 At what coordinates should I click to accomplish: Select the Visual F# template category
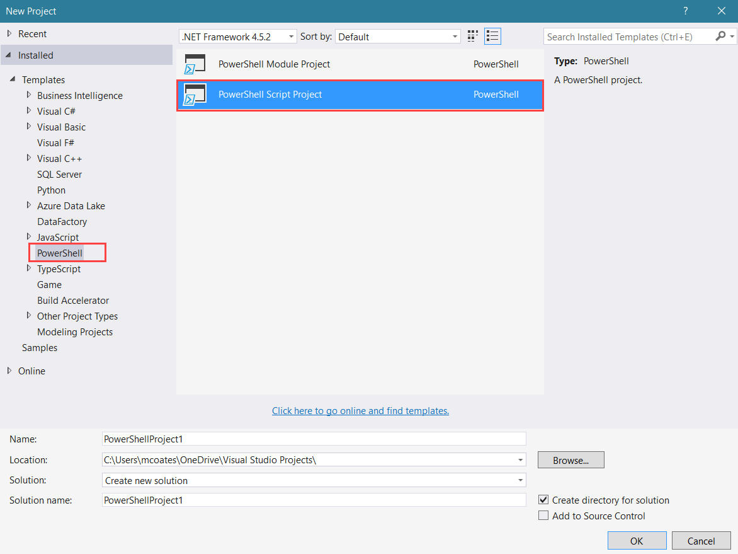[55, 142]
